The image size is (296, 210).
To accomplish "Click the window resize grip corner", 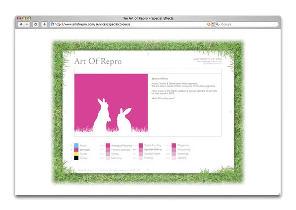I will click(279, 194).
